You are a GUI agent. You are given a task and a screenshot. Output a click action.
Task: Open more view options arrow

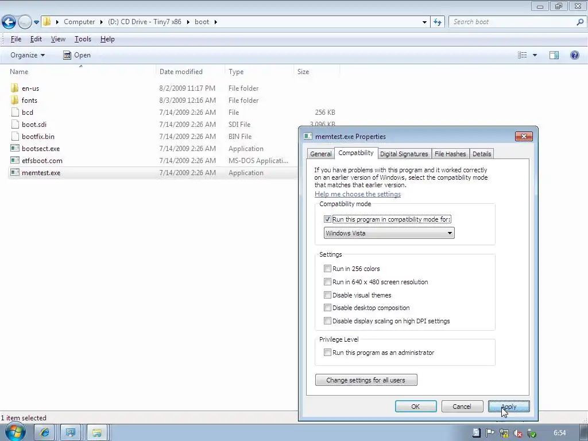535,55
